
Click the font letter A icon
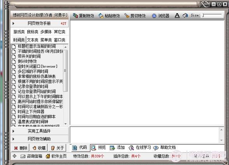pos(177,16)
